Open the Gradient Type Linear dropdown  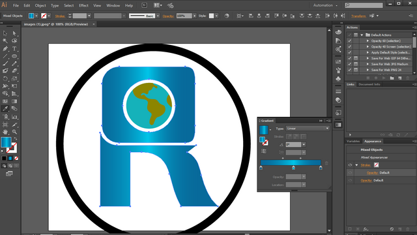click(x=308, y=129)
